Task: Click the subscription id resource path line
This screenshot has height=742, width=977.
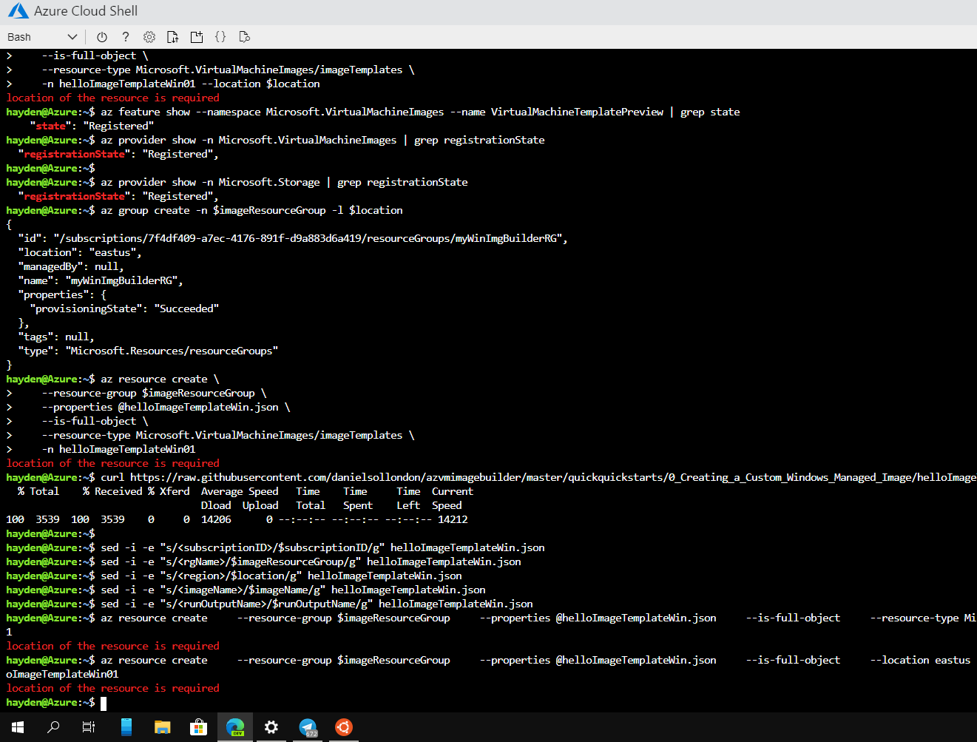Action: click(x=293, y=238)
